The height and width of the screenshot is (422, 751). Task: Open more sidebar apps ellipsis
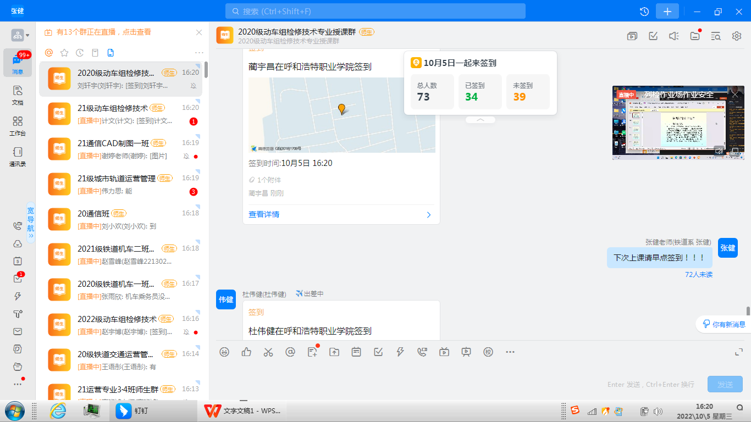[x=18, y=384]
